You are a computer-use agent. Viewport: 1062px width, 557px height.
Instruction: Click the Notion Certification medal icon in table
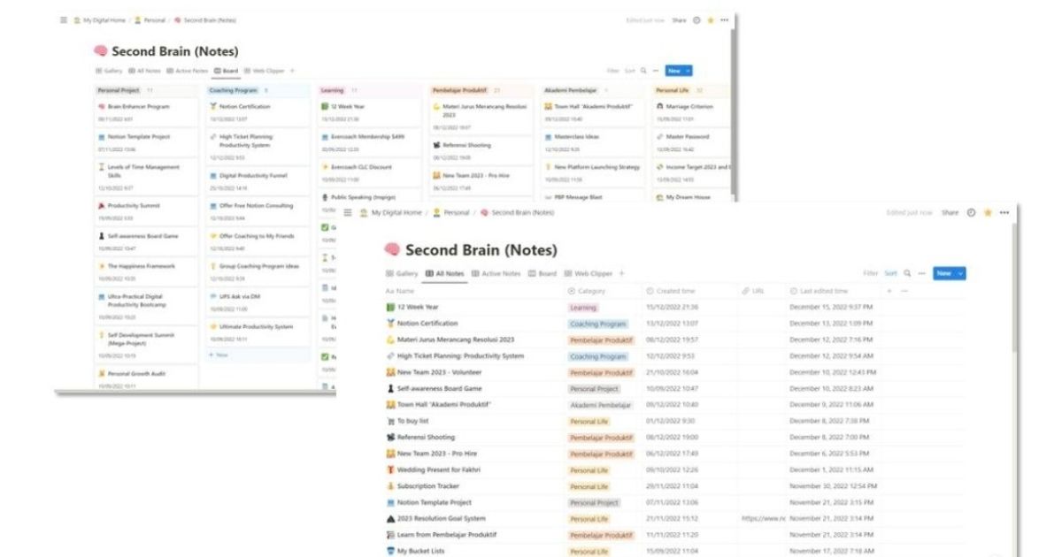390,324
